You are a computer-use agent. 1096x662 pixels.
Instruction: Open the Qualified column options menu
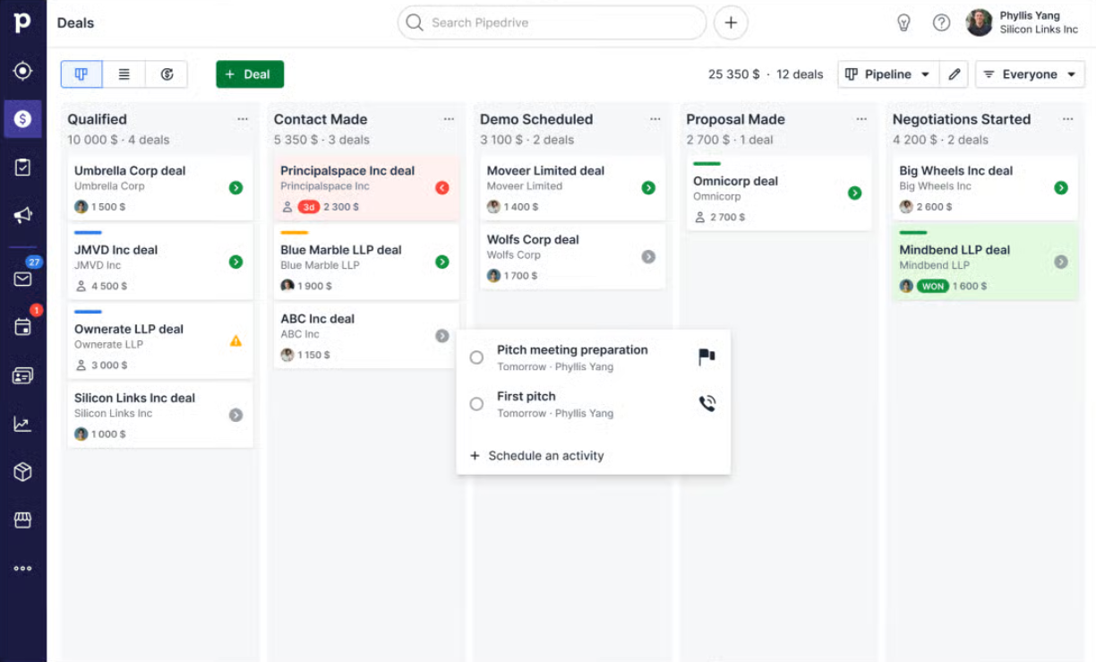tap(242, 117)
